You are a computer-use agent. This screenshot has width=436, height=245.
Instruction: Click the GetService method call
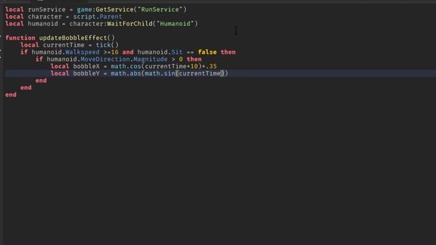[x=114, y=10]
